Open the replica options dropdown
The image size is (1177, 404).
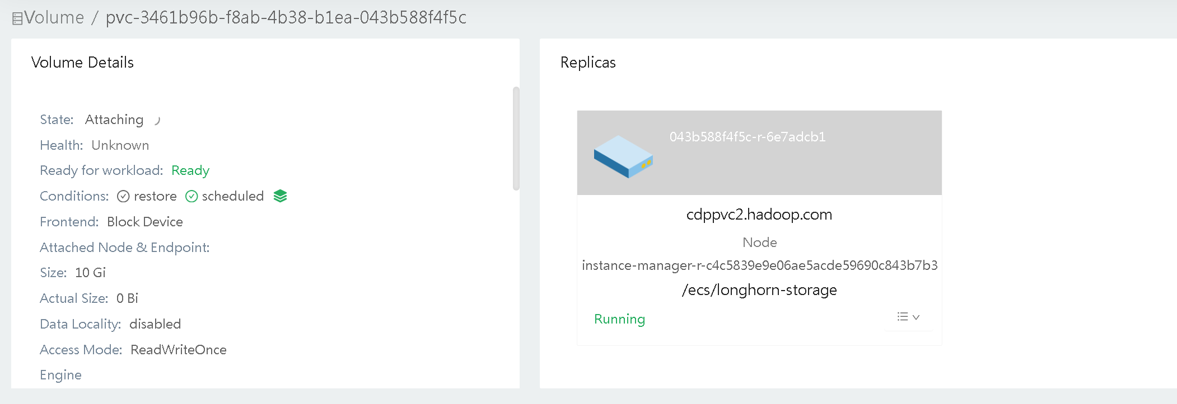(907, 316)
